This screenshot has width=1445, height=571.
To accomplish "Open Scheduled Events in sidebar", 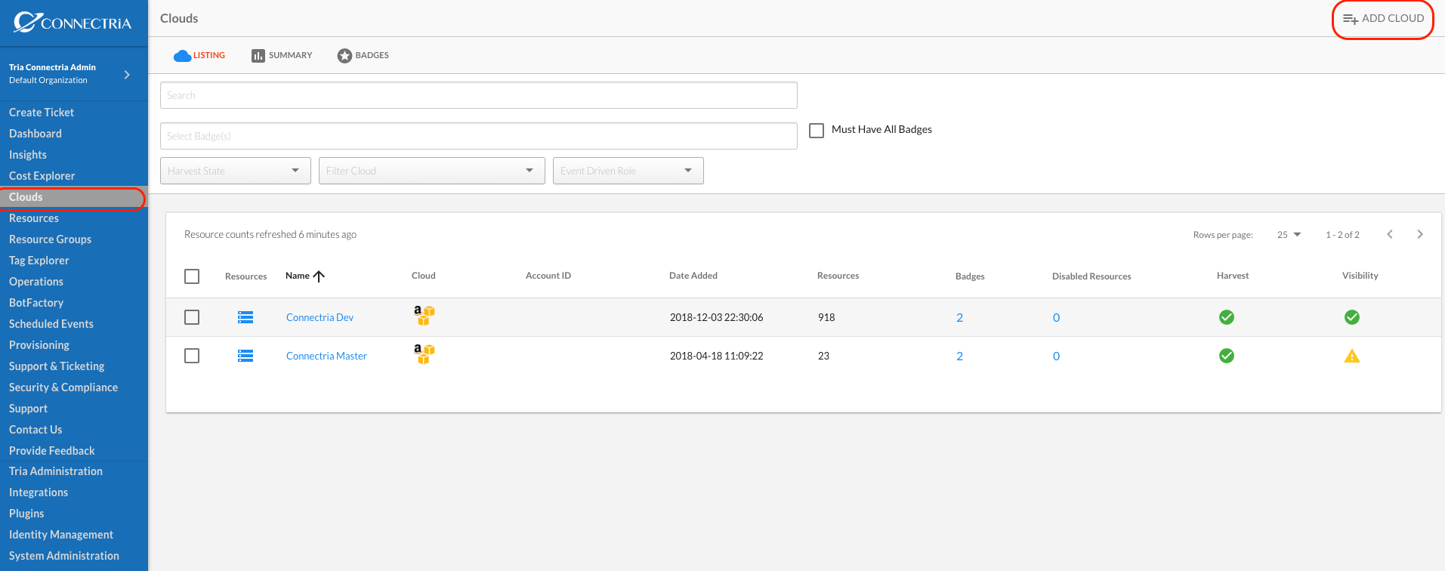I will click(x=51, y=324).
